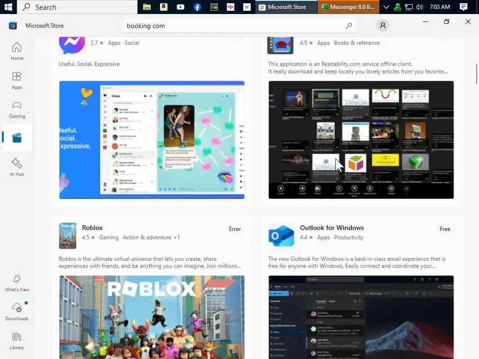Click the Wikipedia icon in the taskbar
This screenshot has width=479, height=359.
tap(247, 7)
